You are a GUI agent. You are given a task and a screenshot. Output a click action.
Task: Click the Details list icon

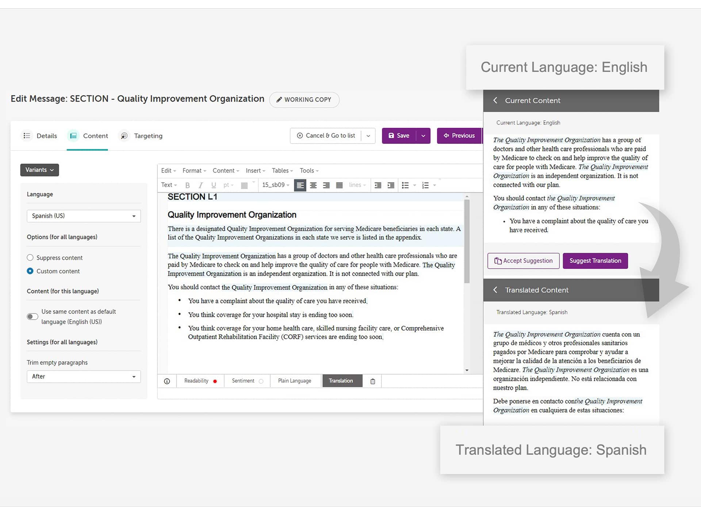point(27,136)
